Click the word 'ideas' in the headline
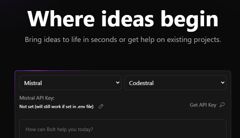This screenshot has width=240, height=138. tap(127, 19)
